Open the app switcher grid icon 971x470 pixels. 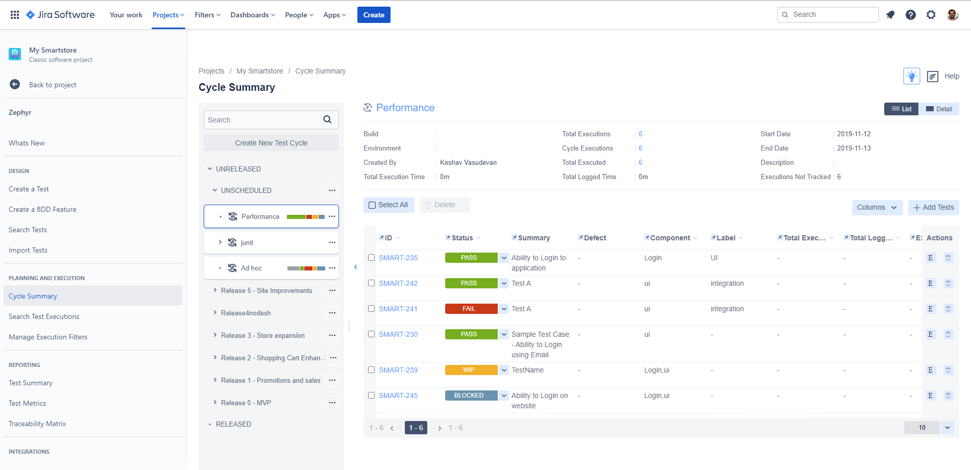[15, 15]
